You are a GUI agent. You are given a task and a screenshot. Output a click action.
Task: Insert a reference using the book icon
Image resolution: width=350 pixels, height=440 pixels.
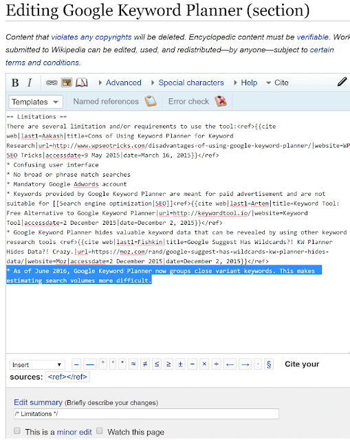click(82, 82)
